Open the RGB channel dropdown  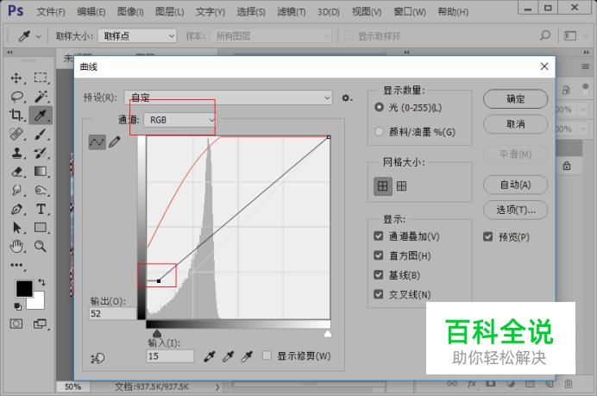[x=179, y=120]
